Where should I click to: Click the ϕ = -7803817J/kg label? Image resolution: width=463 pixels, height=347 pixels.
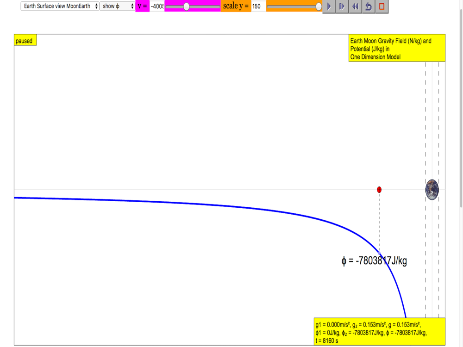pyautogui.click(x=374, y=261)
